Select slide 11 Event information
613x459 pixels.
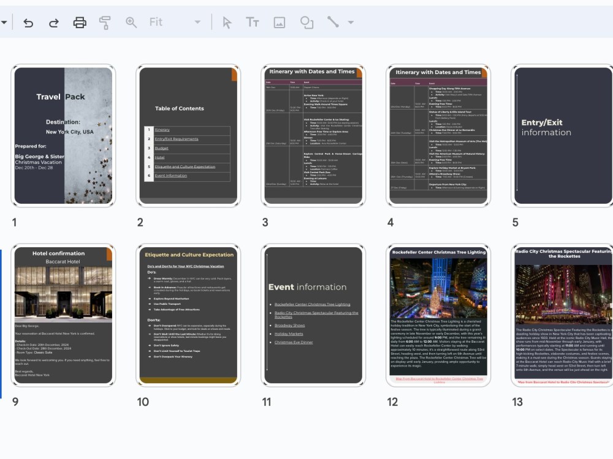click(x=313, y=315)
